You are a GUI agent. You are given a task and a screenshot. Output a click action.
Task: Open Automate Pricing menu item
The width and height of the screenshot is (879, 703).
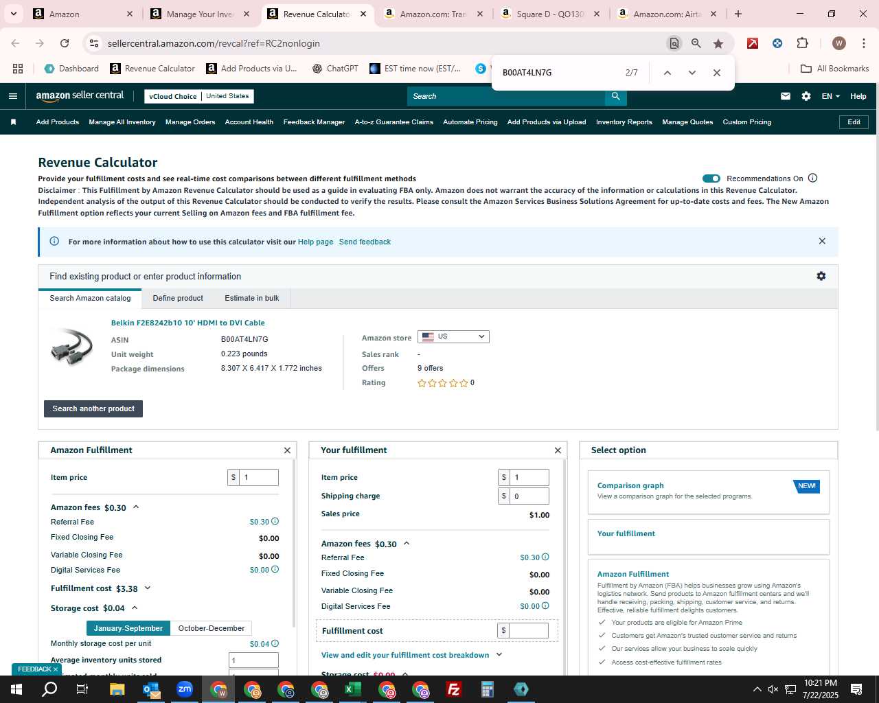pyautogui.click(x=470, y=122)
